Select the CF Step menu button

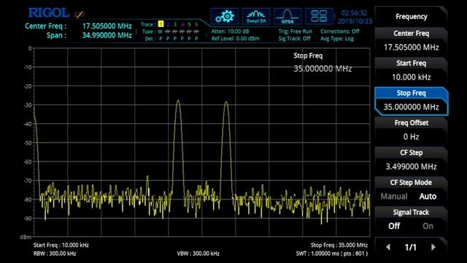(x=411, y=160)
